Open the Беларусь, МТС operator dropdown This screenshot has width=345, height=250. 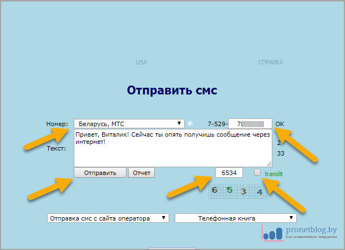tap(129, 124)
